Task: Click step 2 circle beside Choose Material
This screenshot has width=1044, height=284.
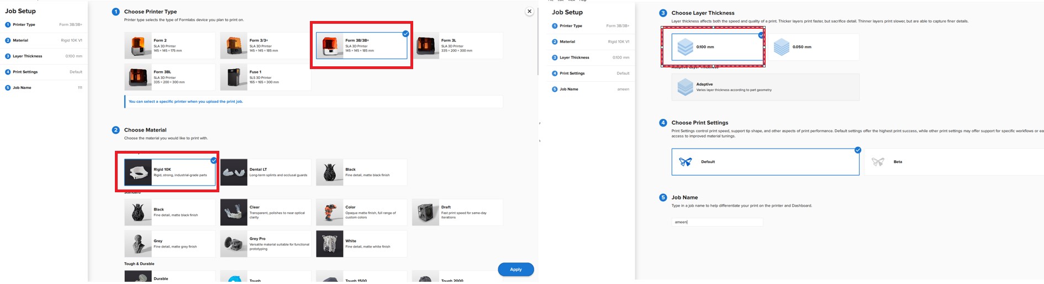Action: (x=115, y=130)
